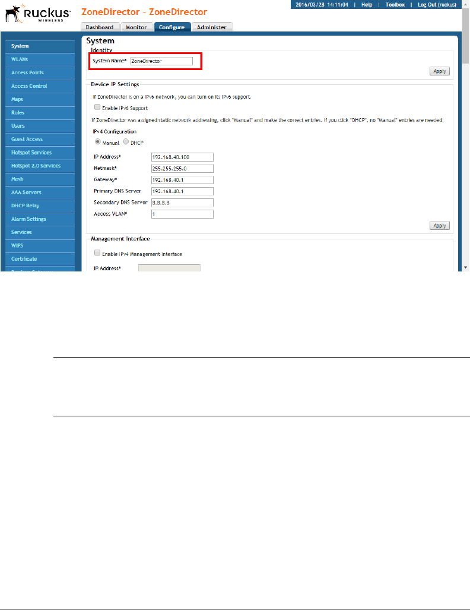Viewport: 470px width, 610px height.
Task: Select System in the sidebar
Action: (40, 46)
